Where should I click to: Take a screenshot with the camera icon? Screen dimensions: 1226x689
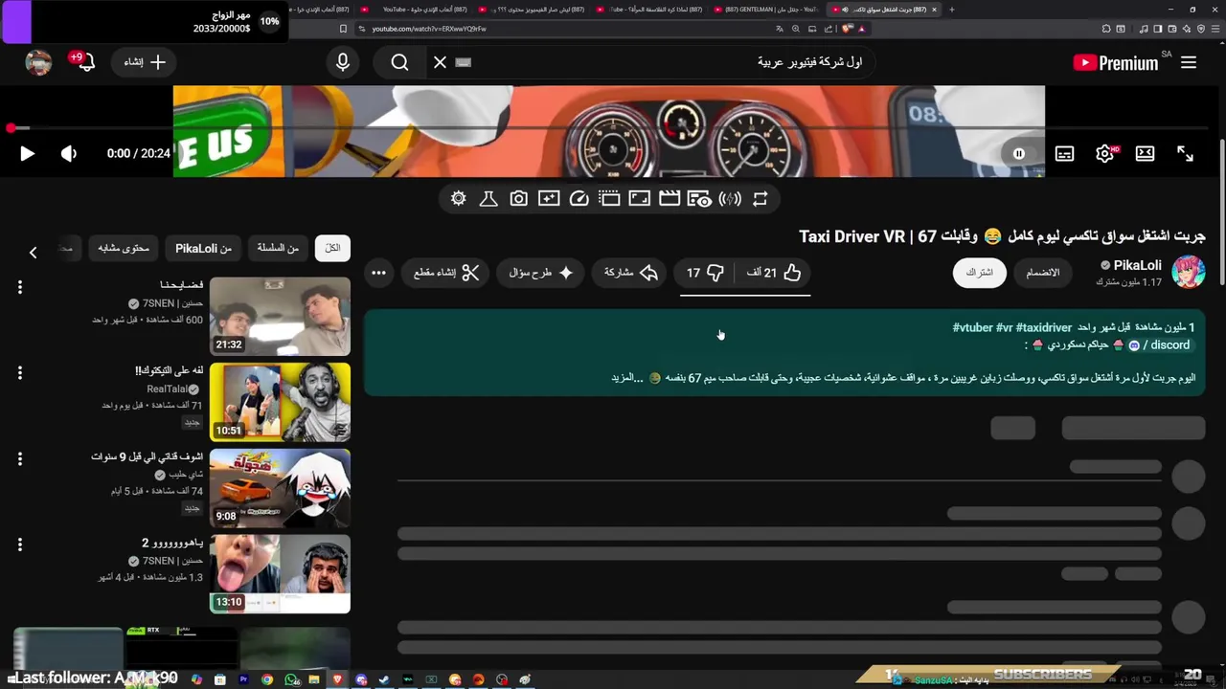(x=518, y=198)
